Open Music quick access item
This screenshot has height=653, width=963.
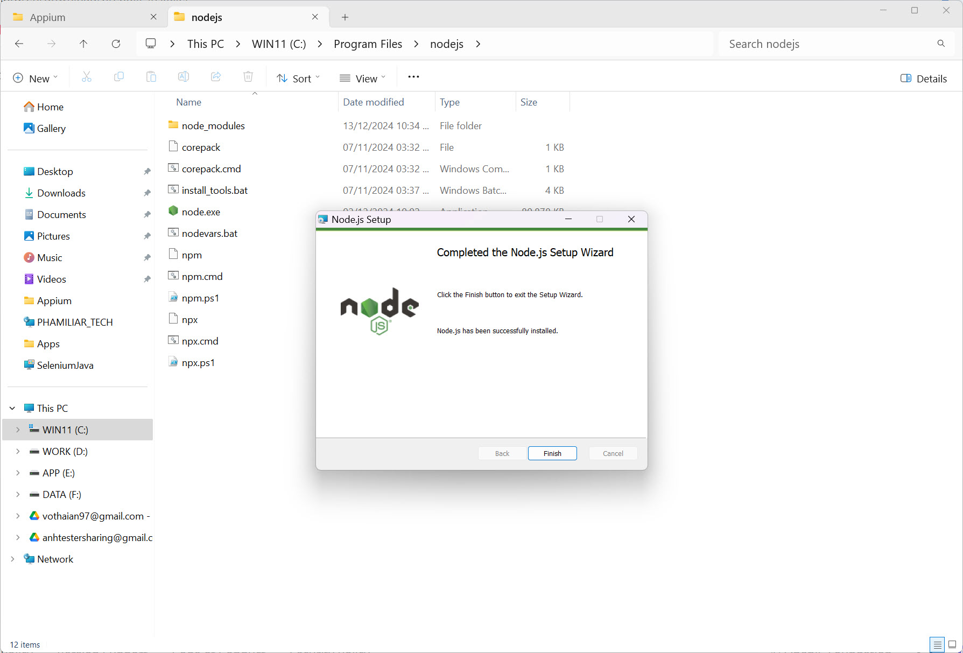click(x=50, y=258)
